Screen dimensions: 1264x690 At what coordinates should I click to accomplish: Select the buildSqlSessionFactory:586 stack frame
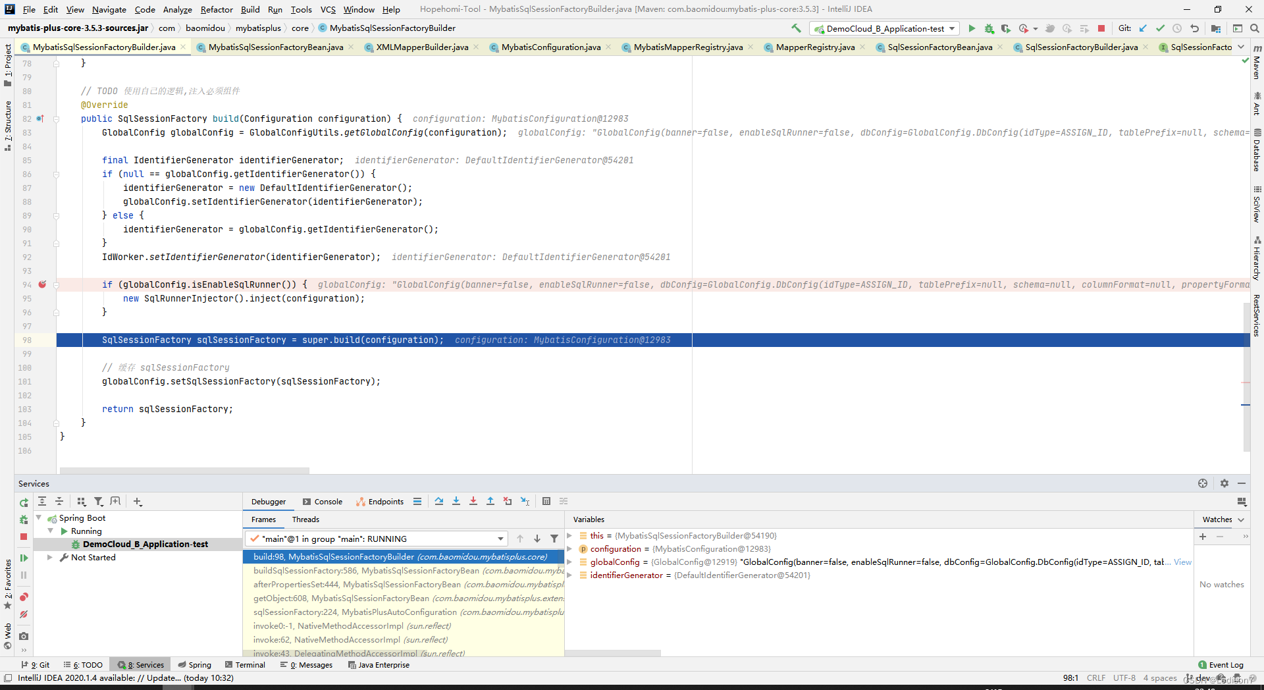(x=404, y=571)
